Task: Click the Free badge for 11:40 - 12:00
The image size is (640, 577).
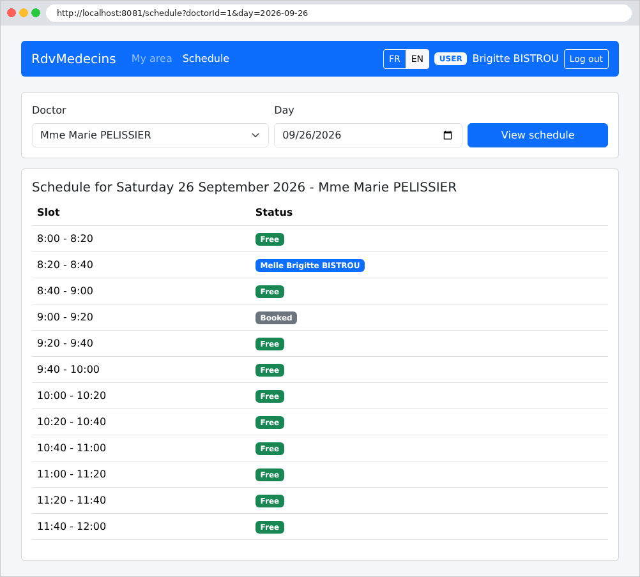Action: tap(270, 527)
